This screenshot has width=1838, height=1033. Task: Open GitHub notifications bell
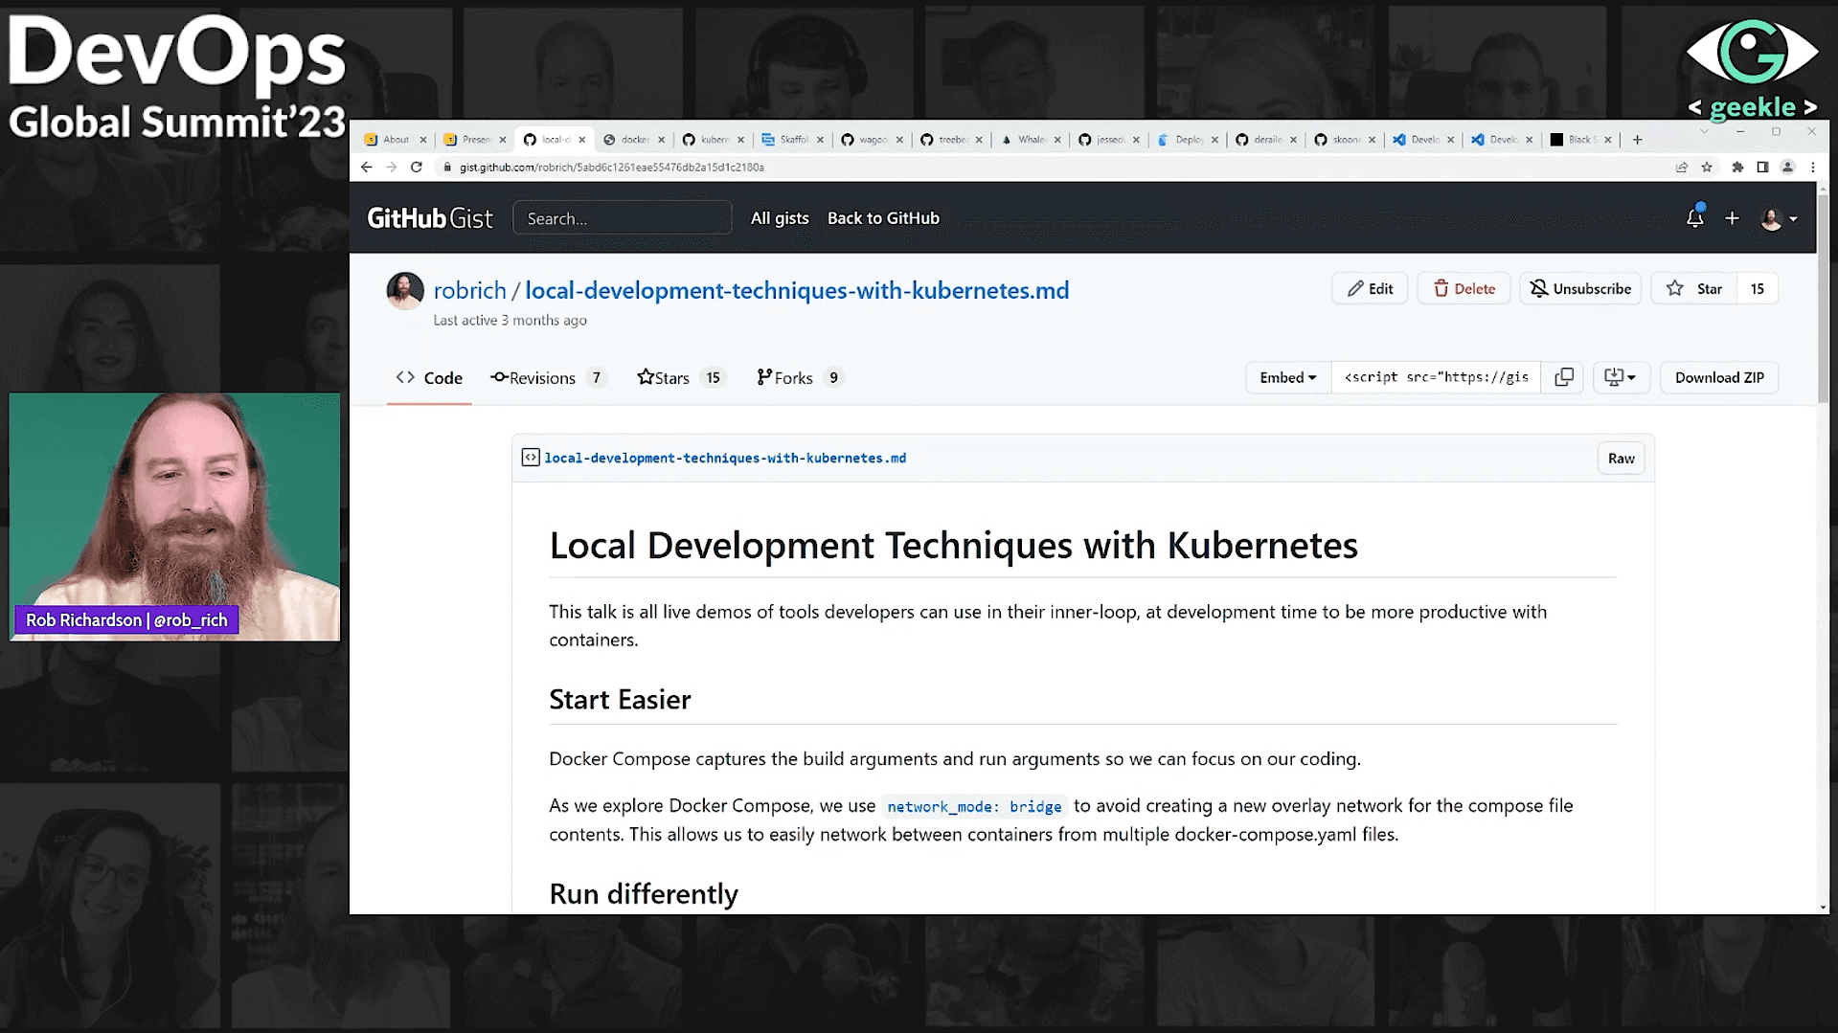coord(1695,218)
